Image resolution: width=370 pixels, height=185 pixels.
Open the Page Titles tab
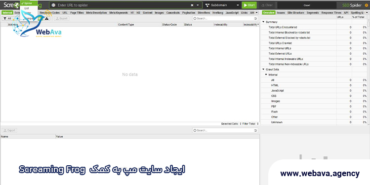tap(77, 13)
